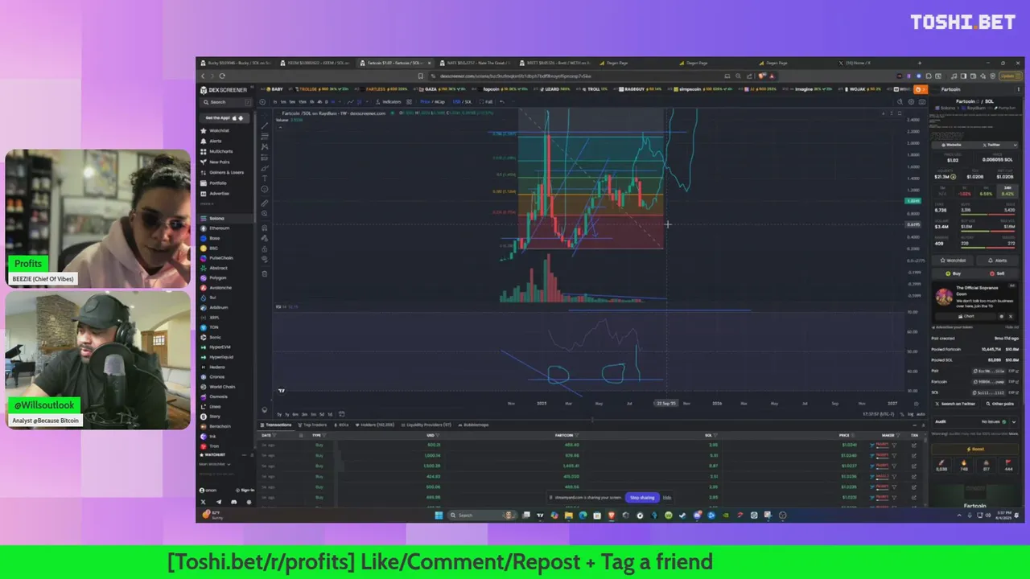Image resolution: width=1030 pixels, height=579 pixels.
Task: Click the undo arrow in the chart toolbar
Action: 502,102
